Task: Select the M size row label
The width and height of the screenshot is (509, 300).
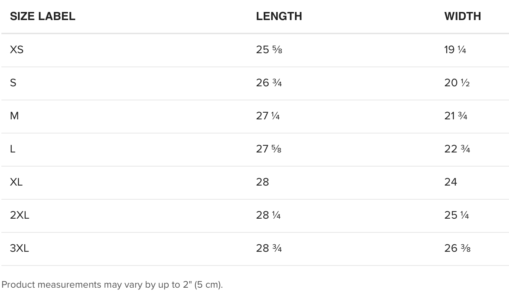Action: (x=14, y=116)
